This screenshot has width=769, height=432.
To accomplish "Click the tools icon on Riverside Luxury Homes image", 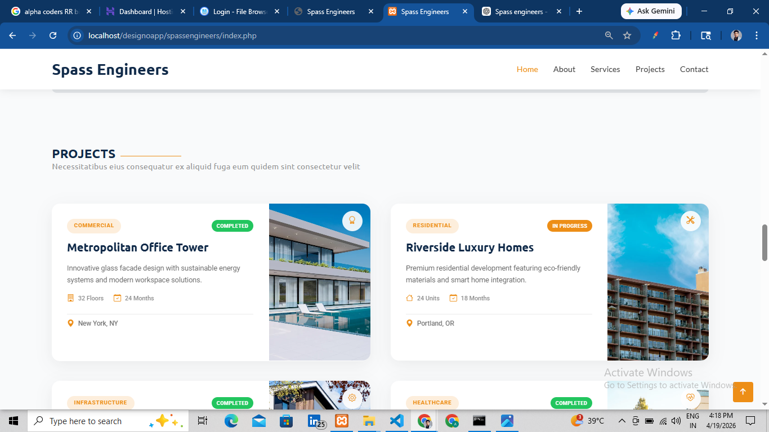I will (x=691, y=220).
